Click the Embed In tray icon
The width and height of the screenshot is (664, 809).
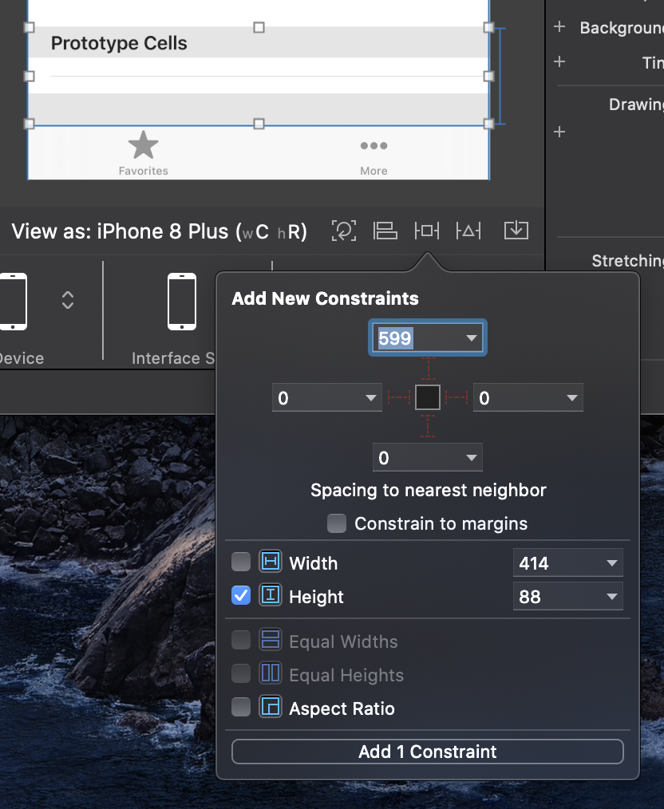coord(516,230)
